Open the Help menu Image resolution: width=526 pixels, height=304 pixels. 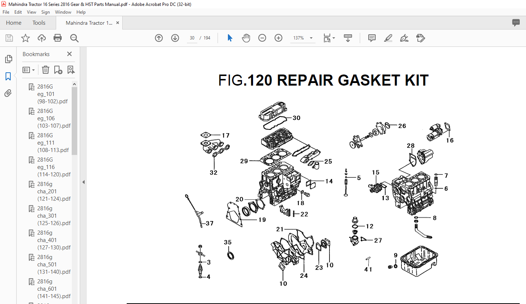point(81,12)
